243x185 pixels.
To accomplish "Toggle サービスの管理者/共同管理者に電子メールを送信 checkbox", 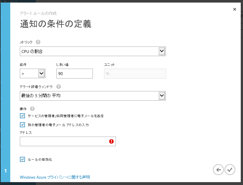I will click(x=22, y=116).
